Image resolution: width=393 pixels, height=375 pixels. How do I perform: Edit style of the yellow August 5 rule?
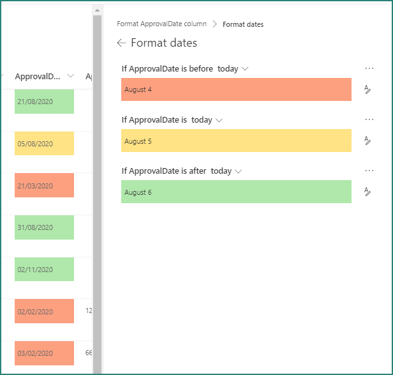coord(367,141)
